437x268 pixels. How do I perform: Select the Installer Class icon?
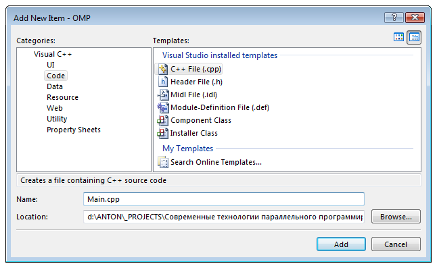coord(163,133)
